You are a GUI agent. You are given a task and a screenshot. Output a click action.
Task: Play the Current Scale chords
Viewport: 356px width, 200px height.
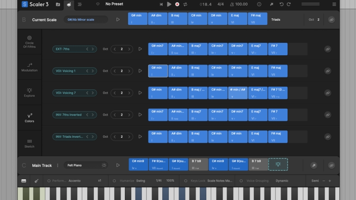pyautogui.click(x=118, y=20)
